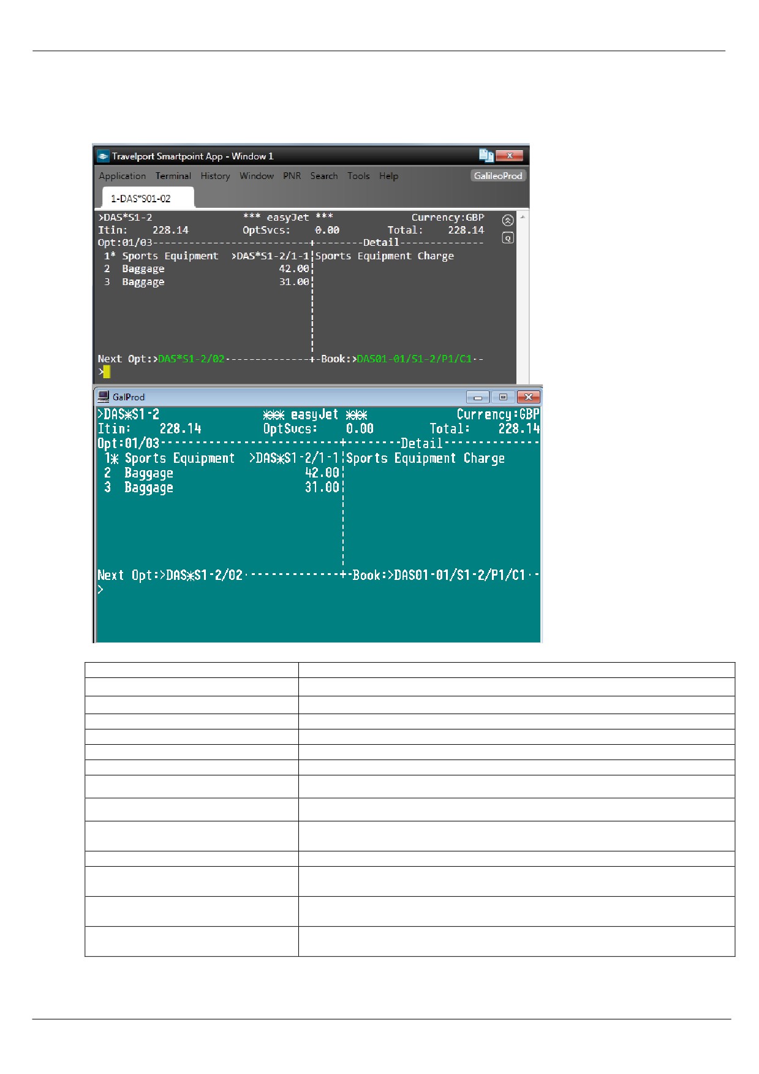Select the 1-DAS*S01-02 tab

tap(148, 198)
